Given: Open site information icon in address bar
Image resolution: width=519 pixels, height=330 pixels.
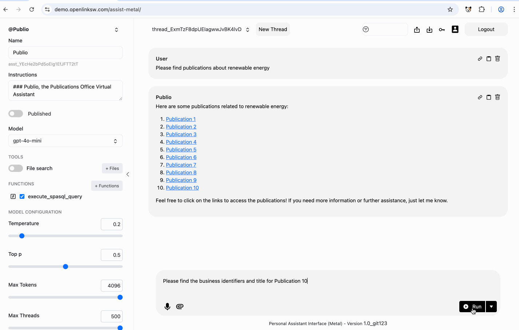Looking at the screenshot, I should [x=47, y=9].
